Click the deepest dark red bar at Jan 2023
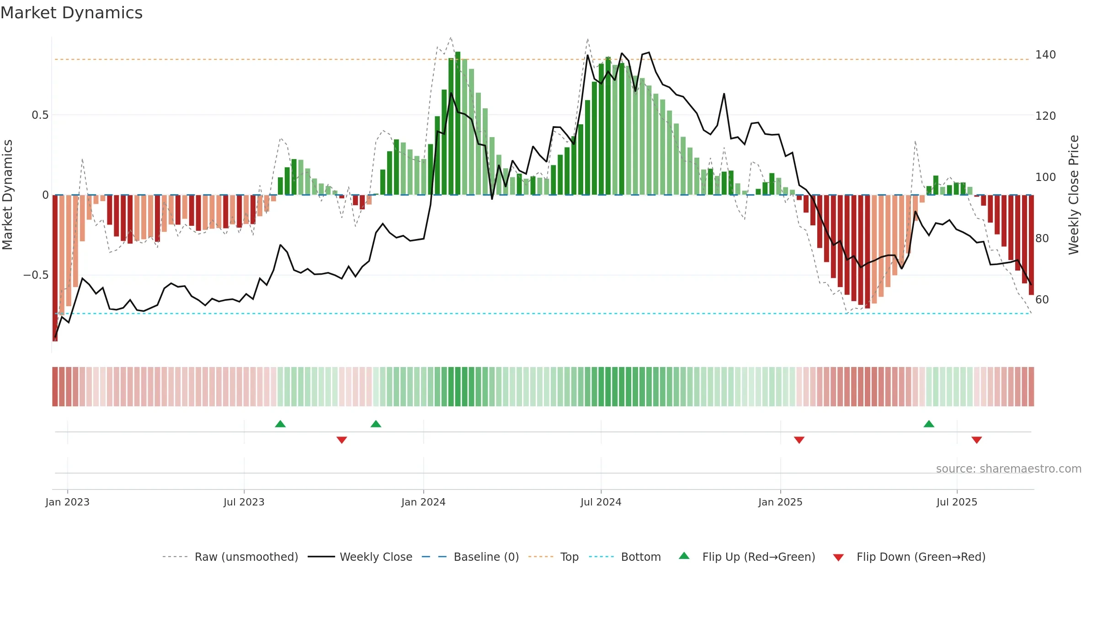The width and height of the screenshot is (1097, 617). point(55,268)
